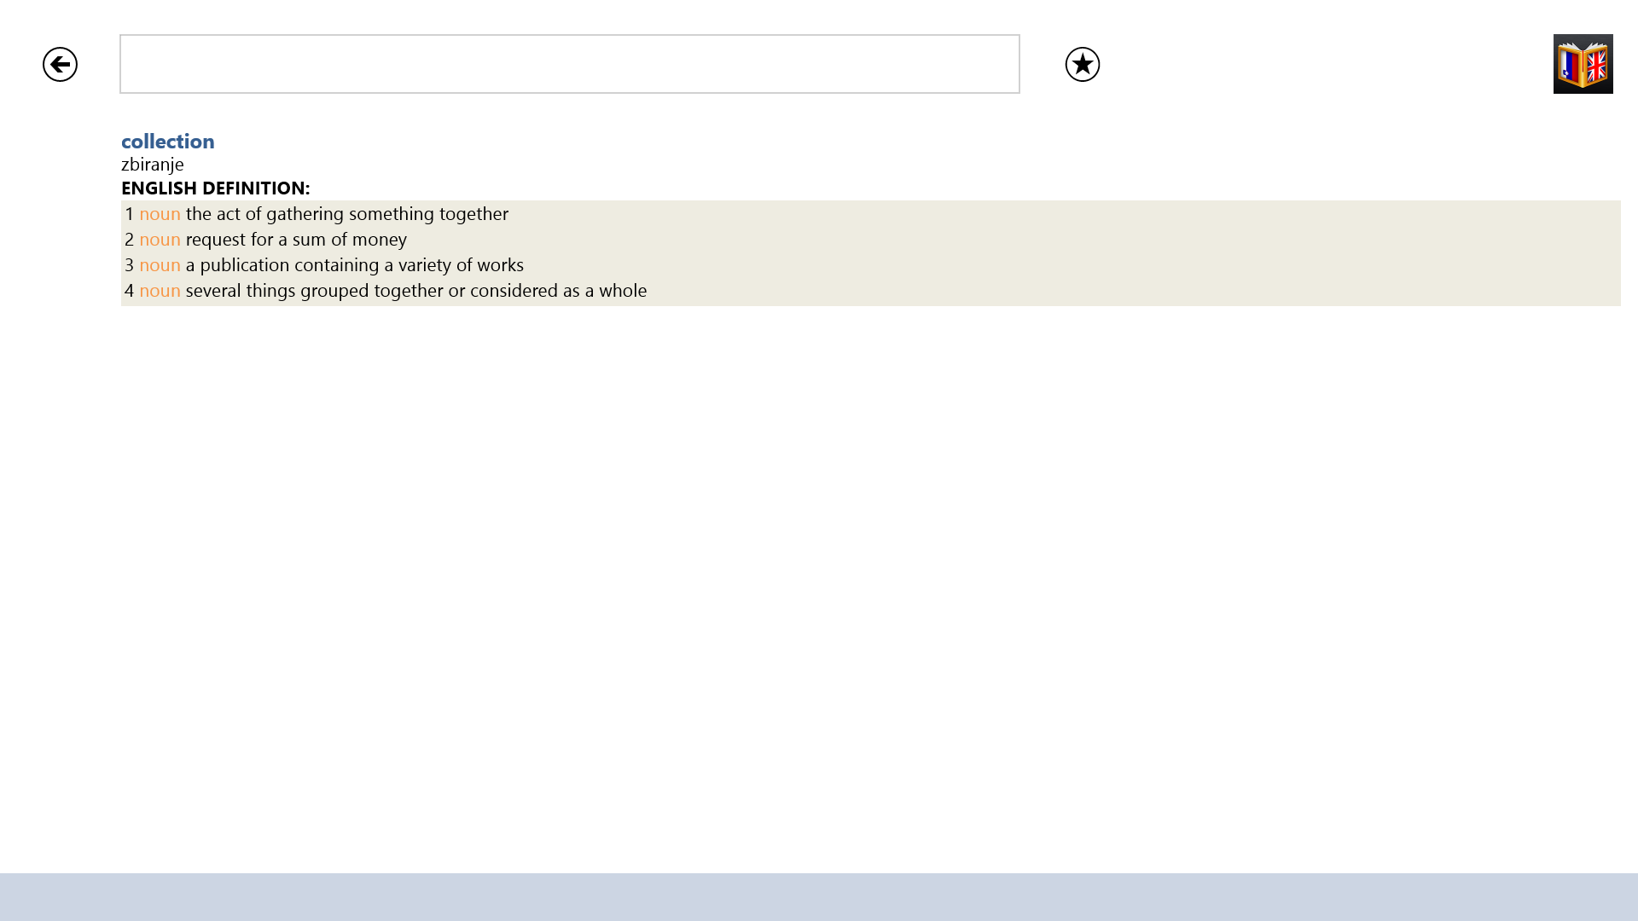Click word "whole" in fourth definition

pyautogui.click(x=622, y=291)
